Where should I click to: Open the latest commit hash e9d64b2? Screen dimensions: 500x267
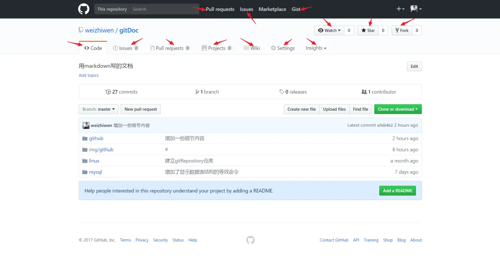(x=385, y=125)
